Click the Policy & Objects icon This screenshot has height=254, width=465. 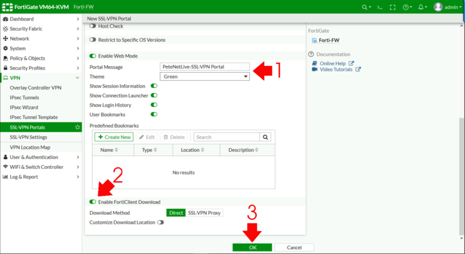click(5, 58)
